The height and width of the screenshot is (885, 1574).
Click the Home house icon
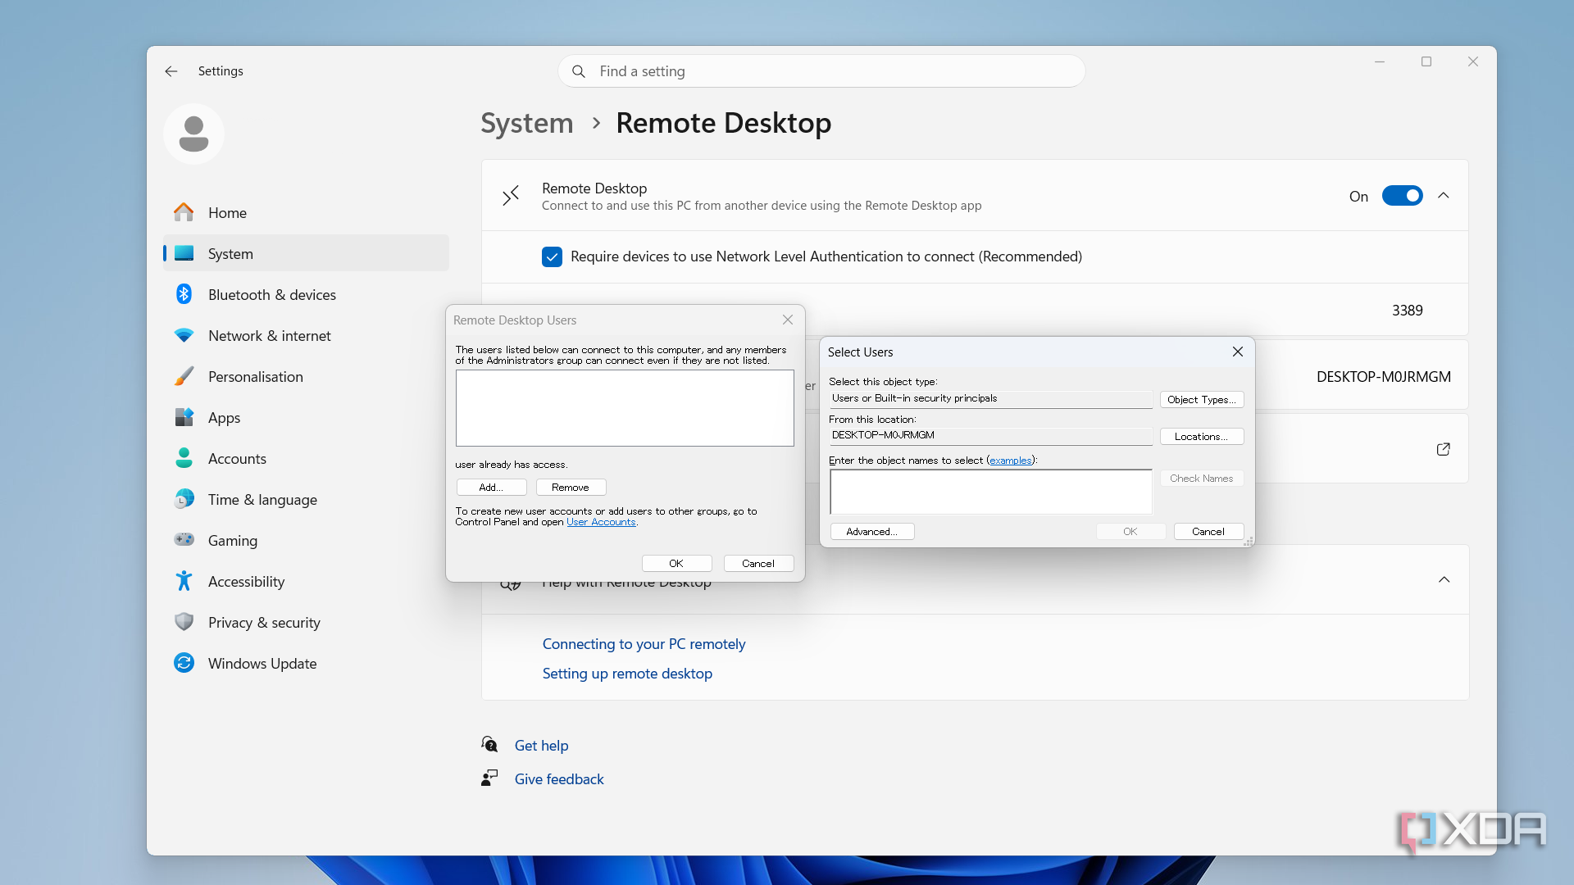pyautogui.click(x=184, y=212)
